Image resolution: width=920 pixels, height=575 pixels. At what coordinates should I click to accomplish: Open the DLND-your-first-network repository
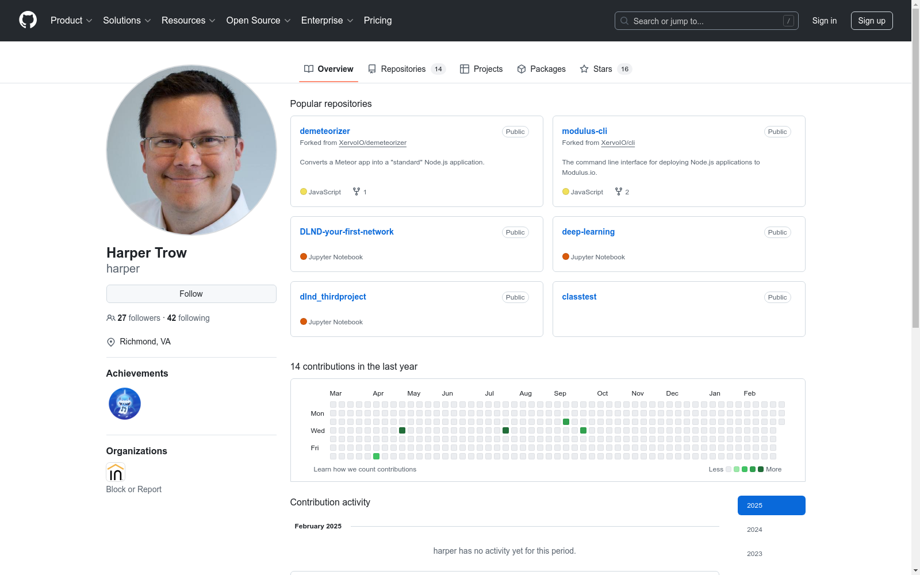(347, 232)
